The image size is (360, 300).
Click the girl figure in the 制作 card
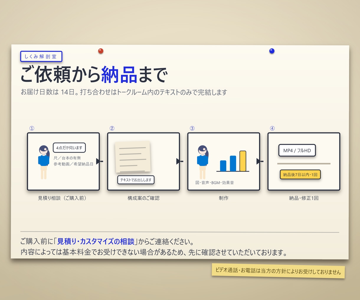click(203, 162)
